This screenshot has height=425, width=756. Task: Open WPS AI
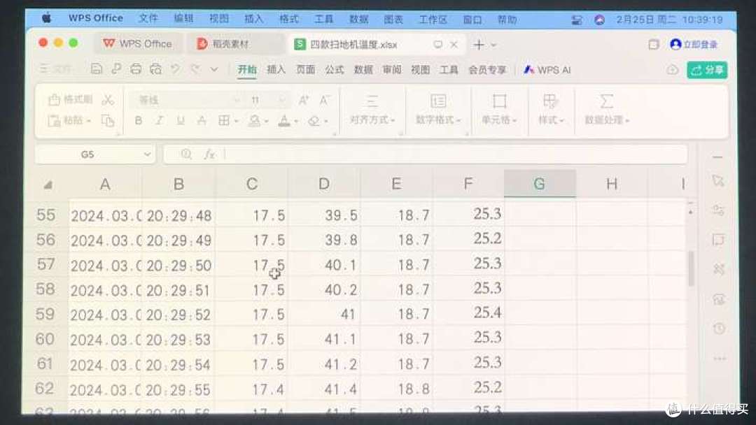547,70
